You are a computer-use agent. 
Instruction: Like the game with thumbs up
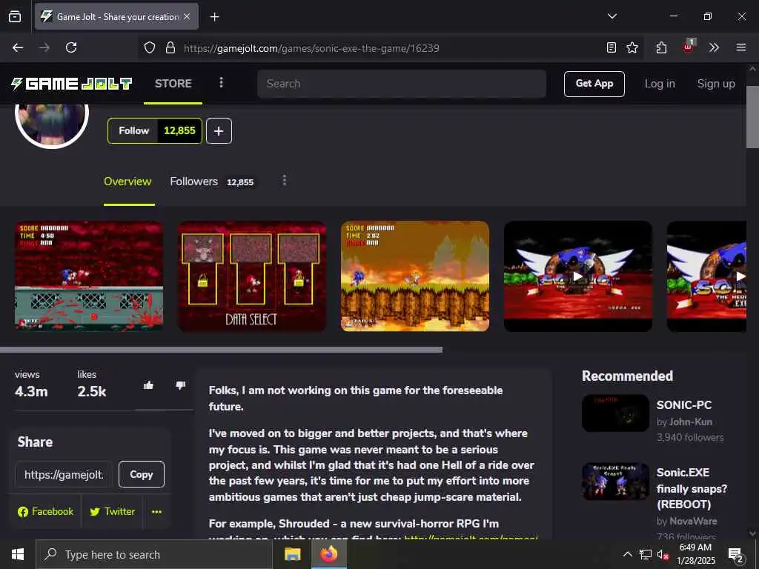(148, 385)
